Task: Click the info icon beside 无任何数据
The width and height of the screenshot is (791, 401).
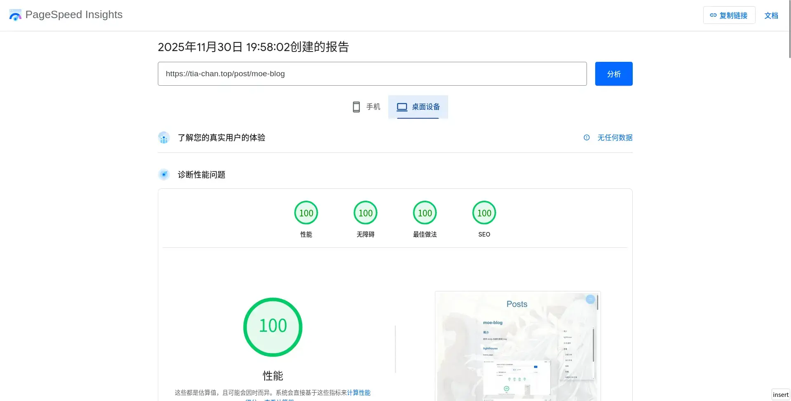Action: (x=586, y=138)
